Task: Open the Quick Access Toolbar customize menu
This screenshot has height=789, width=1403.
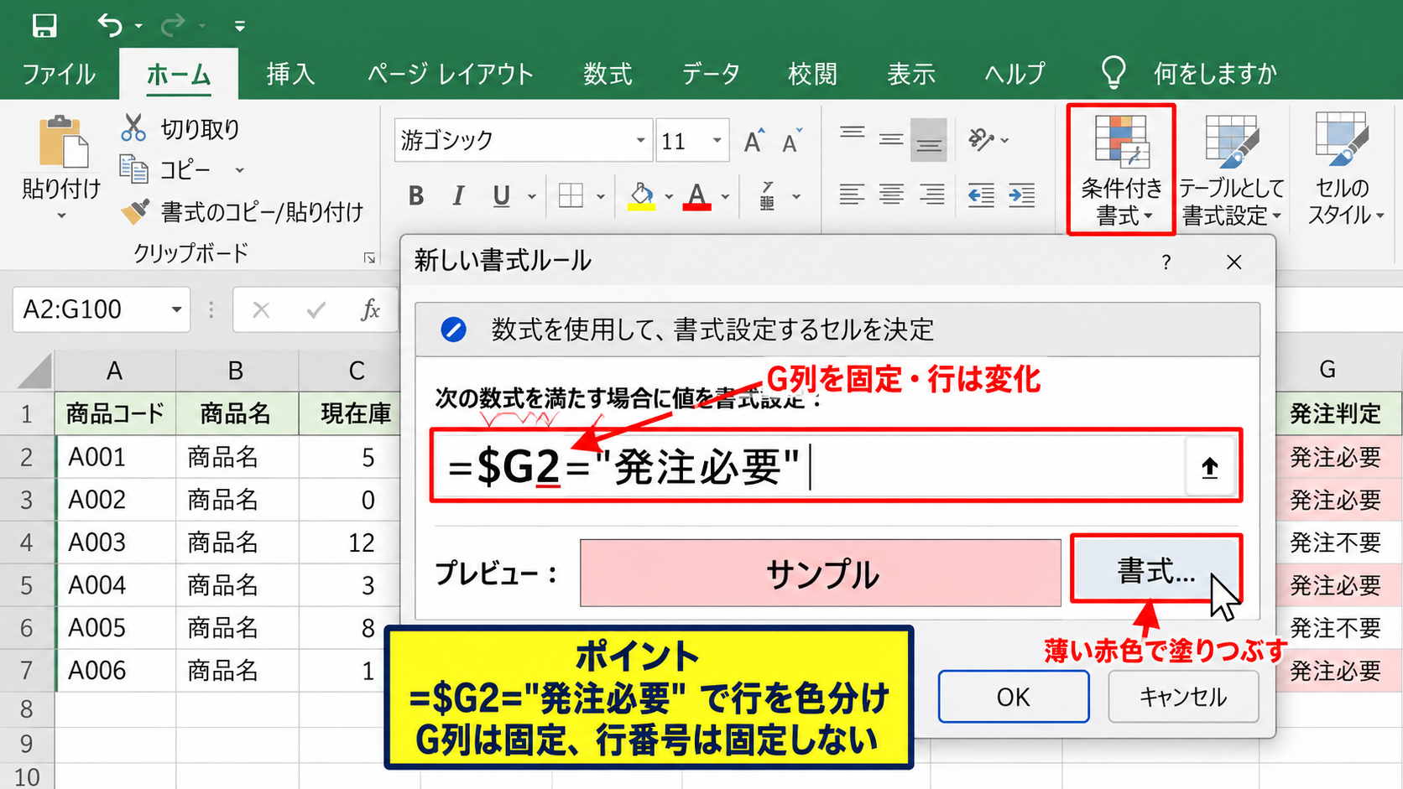Action: coord(240,27)
